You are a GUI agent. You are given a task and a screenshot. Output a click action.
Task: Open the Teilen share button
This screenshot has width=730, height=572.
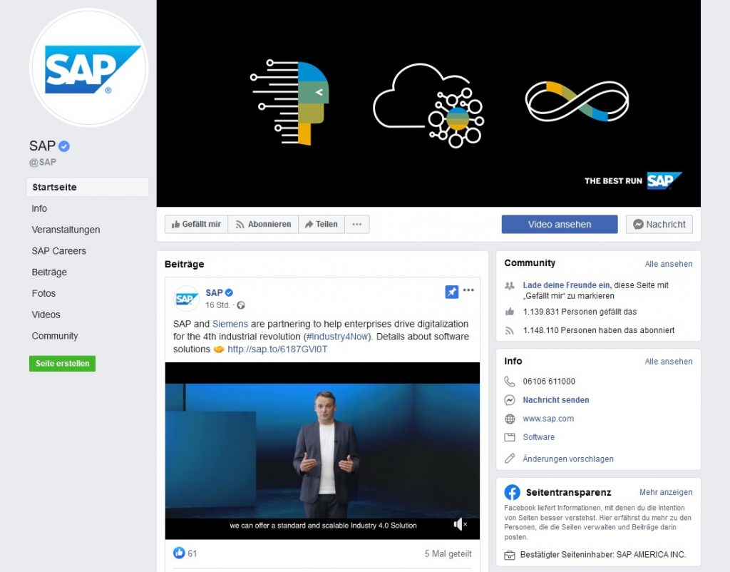322,224
